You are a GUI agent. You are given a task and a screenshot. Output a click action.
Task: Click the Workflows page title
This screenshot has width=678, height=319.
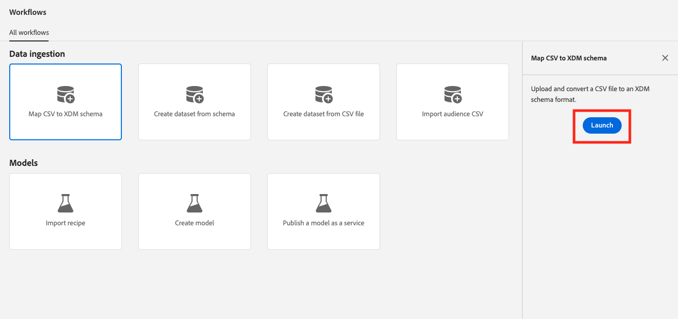pyautogui.click(x=28, y=12)
